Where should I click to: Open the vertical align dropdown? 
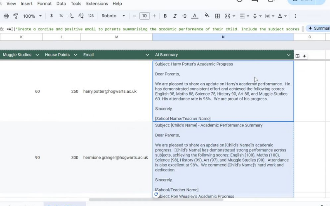257,16
